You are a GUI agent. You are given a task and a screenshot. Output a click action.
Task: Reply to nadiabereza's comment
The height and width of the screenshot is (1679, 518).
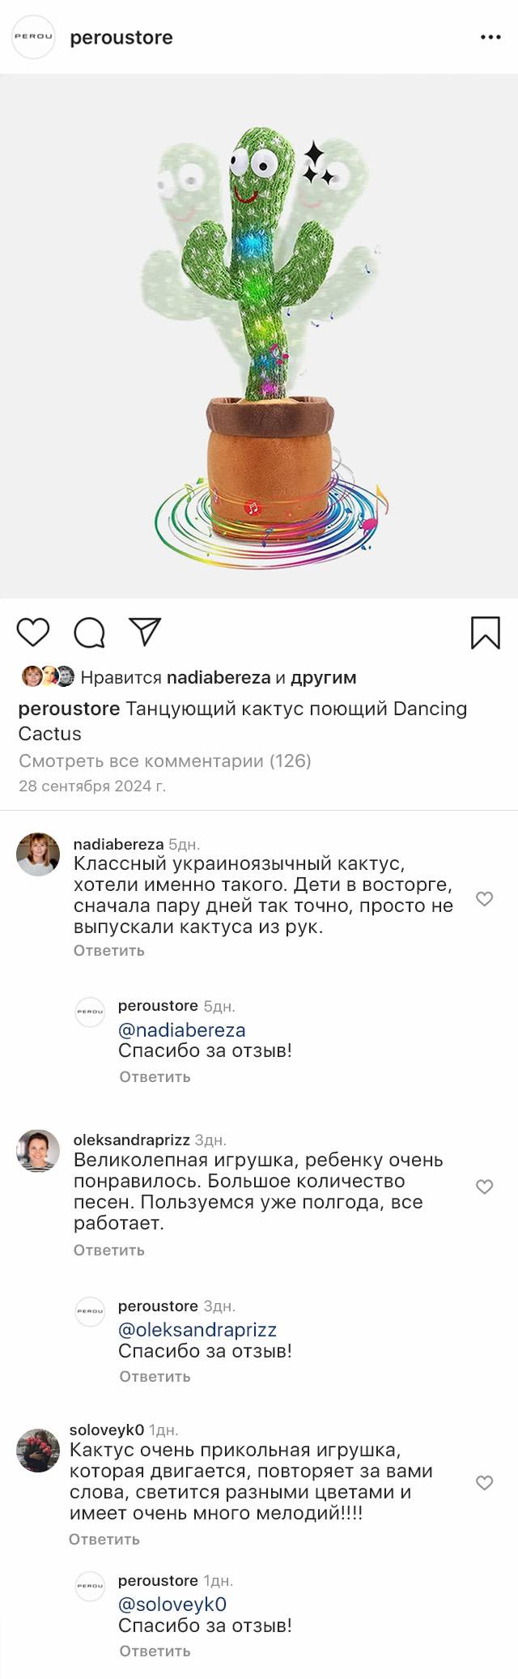click(x=108, y=950)
